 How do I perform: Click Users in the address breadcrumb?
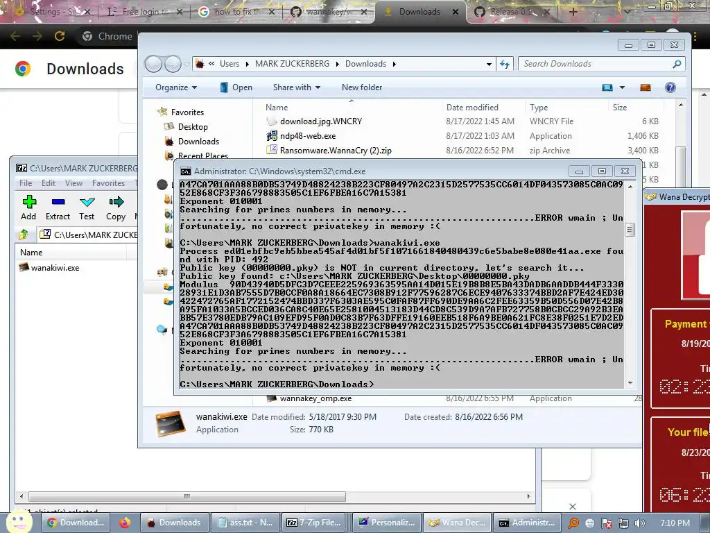[229, 64]
